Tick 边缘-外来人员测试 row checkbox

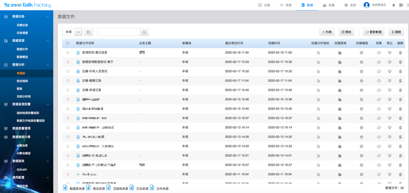click(68, 71)
